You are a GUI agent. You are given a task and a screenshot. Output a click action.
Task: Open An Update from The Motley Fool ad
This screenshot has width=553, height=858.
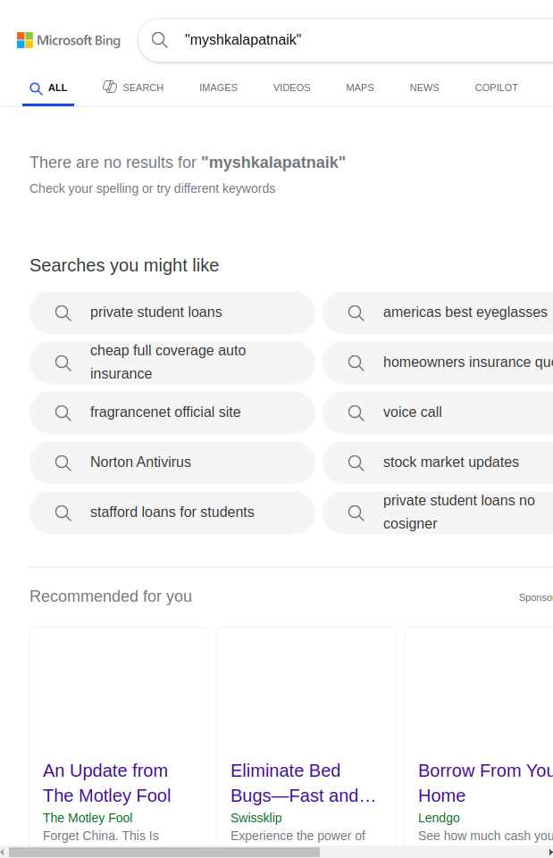pos(107,783)
